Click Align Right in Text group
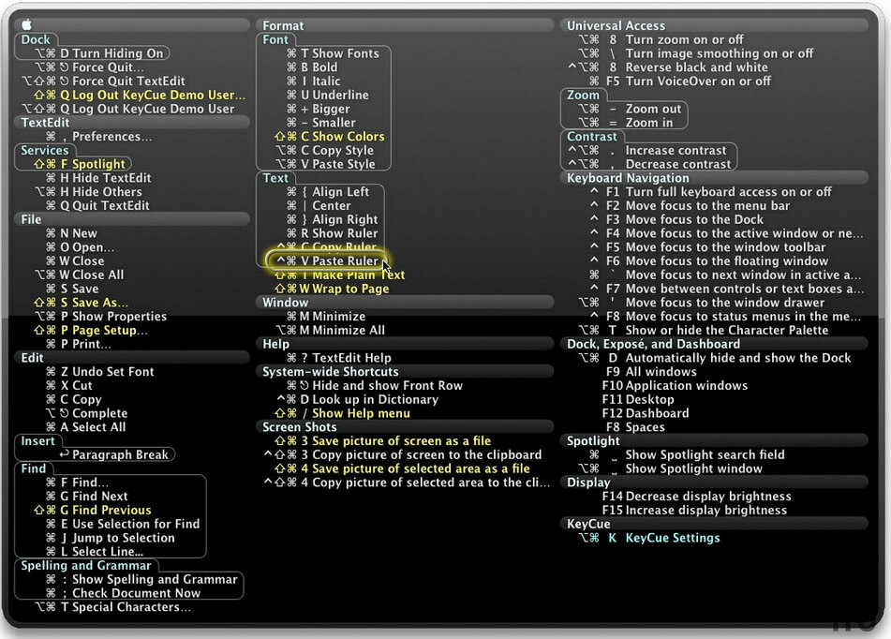Screen dimensions: 891x639 [x=332, y=219]
